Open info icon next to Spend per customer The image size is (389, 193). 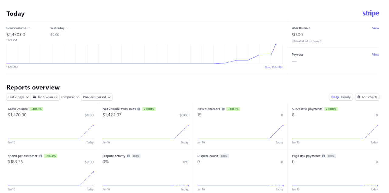pyautogui.click(x=40, y=156)
